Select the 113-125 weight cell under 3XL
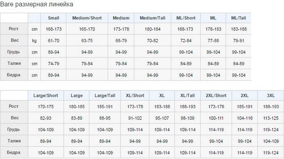 click(270, 118)
